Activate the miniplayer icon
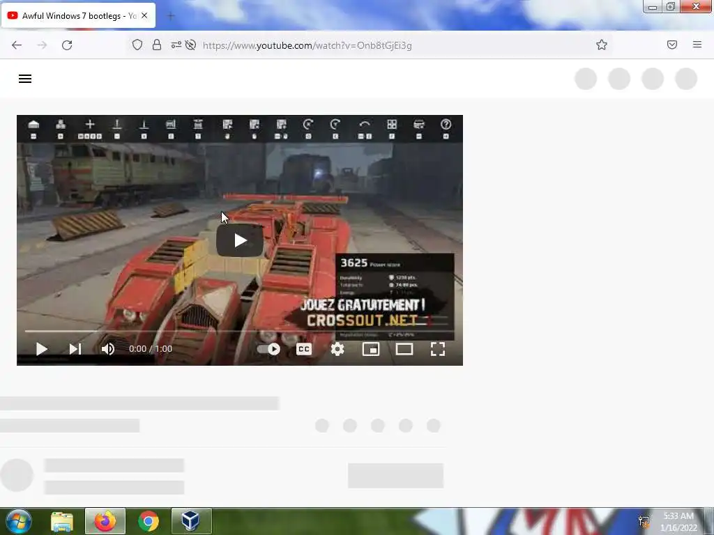This screenshot has width=714, height=535. (x=371, y=349)
